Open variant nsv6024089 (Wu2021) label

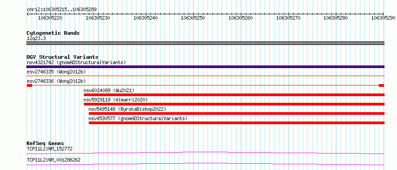tap(109, 90)
